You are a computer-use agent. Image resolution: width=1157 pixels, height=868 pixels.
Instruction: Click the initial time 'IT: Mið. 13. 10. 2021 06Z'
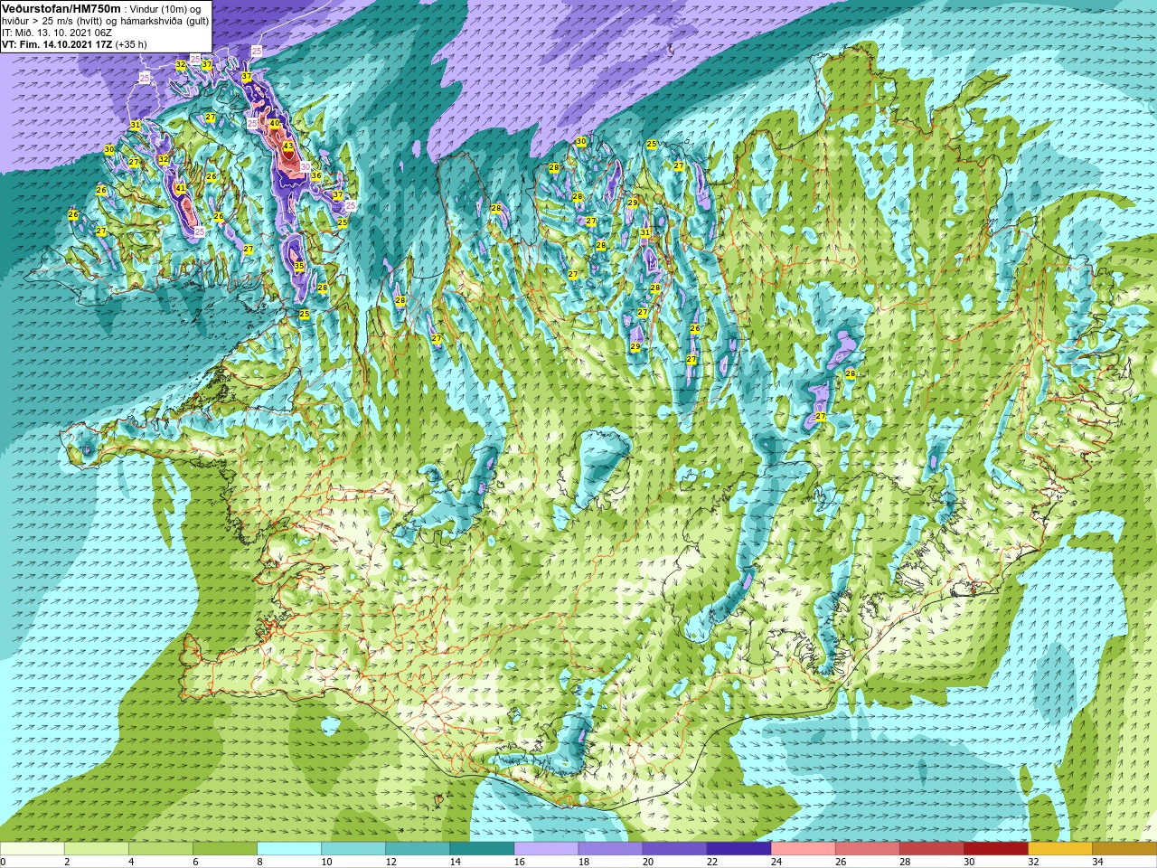pos(57,32)
